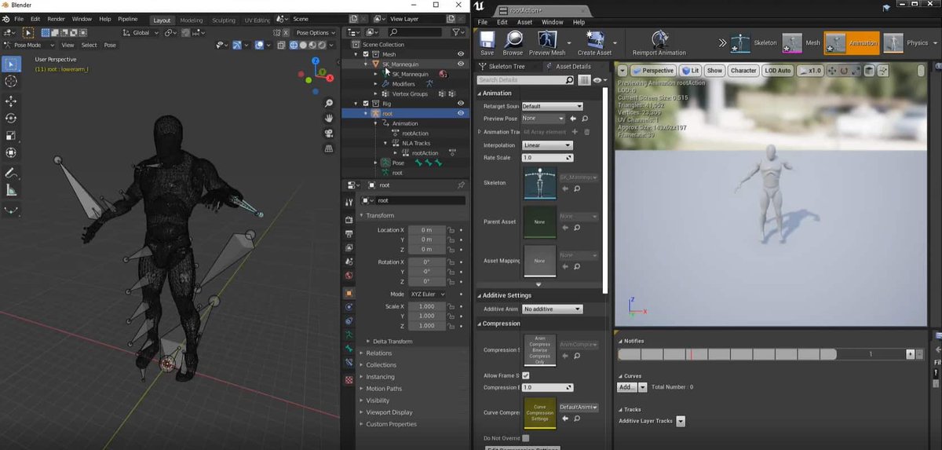Click Reimport Animation toolbar icon

tap(659, 43)
